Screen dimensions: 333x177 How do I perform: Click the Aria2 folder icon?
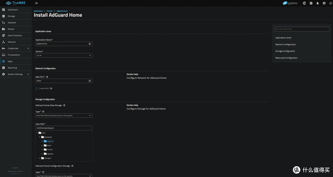pos(45,145)
